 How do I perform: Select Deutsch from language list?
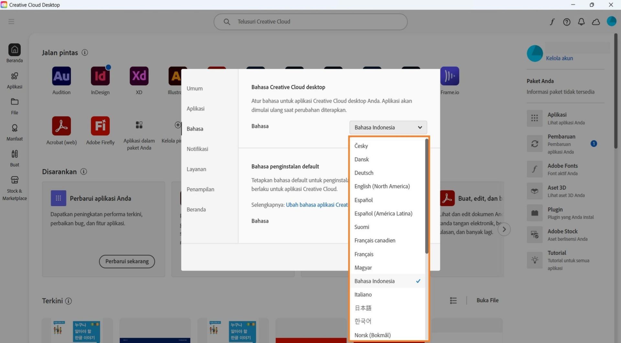pyautogui.click(x=387, y=173)
